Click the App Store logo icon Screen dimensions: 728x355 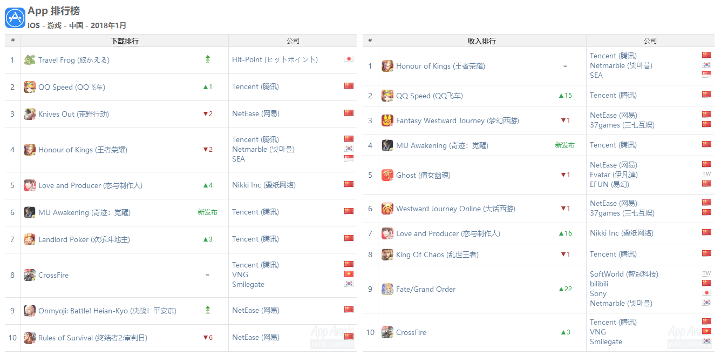point(15,18)
